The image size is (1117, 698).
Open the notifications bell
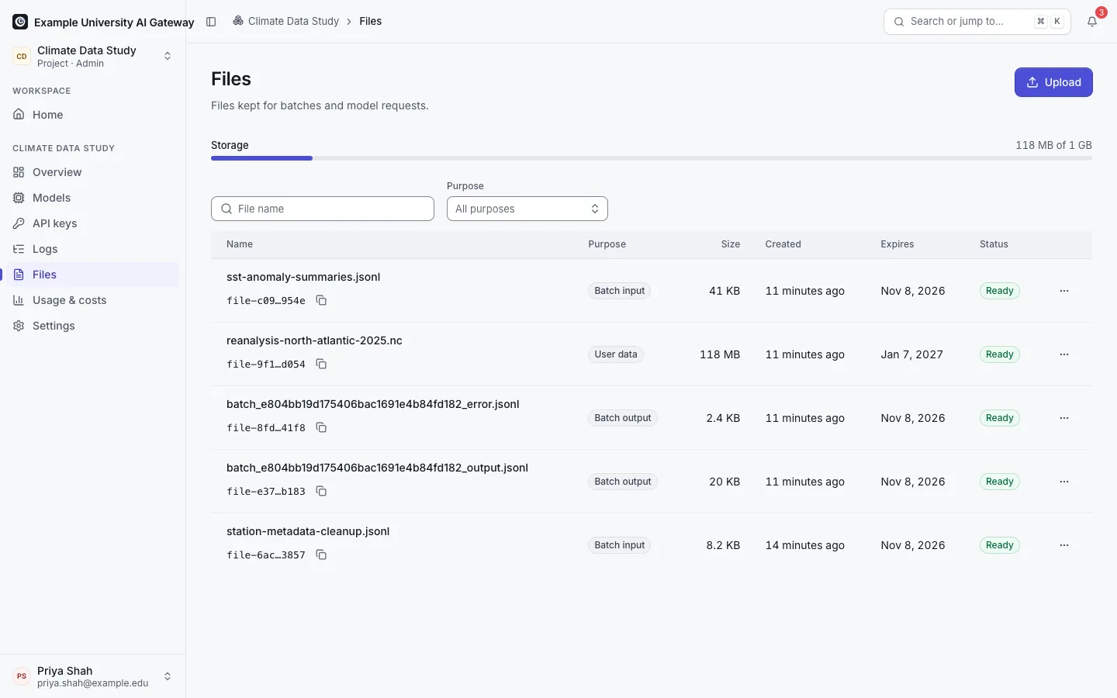[x=1092, y=22]
